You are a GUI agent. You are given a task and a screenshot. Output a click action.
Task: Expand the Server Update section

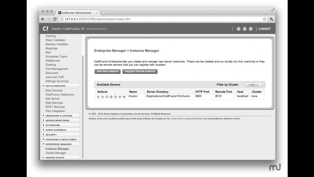pyautogui.click(x=61, y=157)
